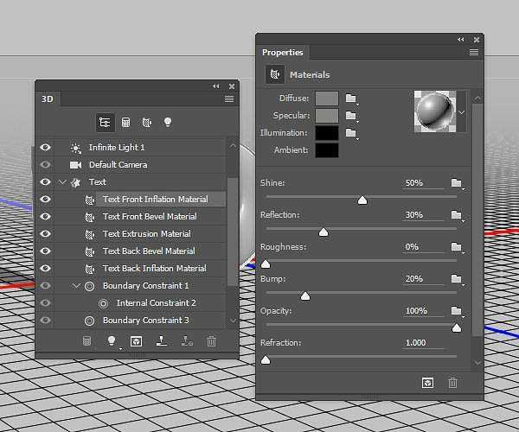Screen dimensions: 519x432
Task: Hide the Text mesh
Action: tap(45, 181)
